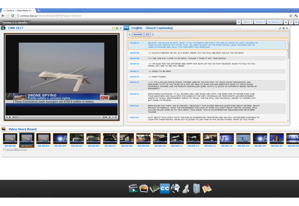Switch to the Contour Video Media browser tab
Viewport: 299px width, 206px height.
pos(18,11)
